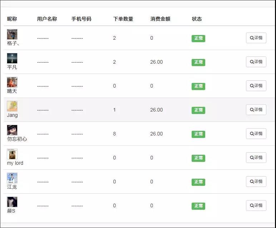Open details for user 格子、
The width and height of the screenshot is (276, 228).
[256, 38]
